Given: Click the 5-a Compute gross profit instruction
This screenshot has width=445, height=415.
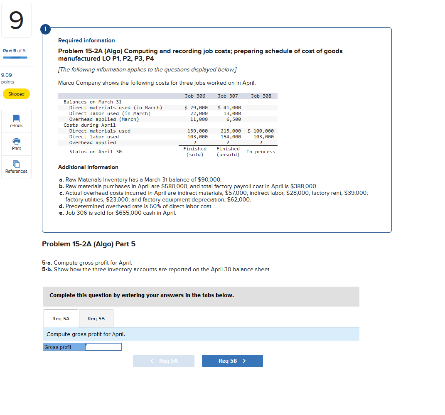Looking at the screenshot, I should (x=87, y=263).
